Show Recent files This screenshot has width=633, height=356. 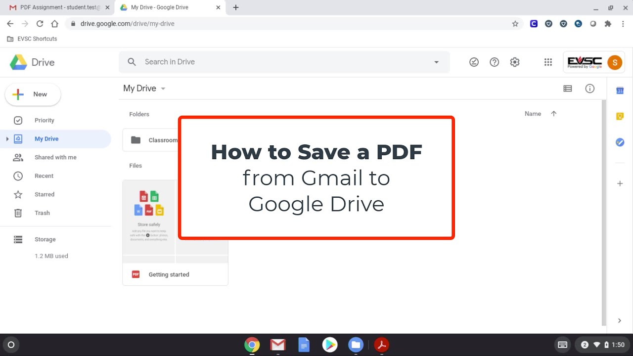coord(44,176)
